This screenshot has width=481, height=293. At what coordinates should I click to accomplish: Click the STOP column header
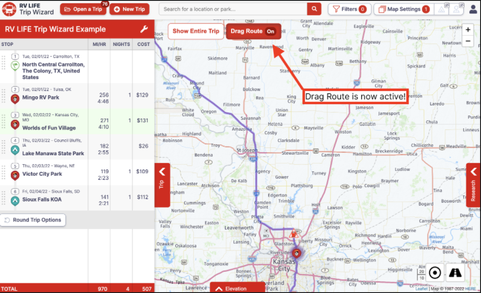coord(7,44)
